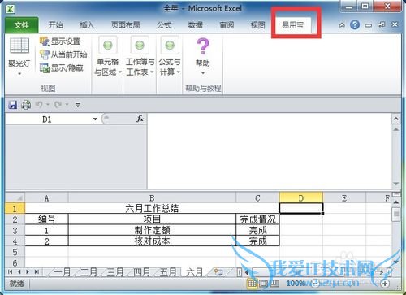406x295 pixels.
Task: Open the 工作簿与工作表 menu
Action: 140,56
